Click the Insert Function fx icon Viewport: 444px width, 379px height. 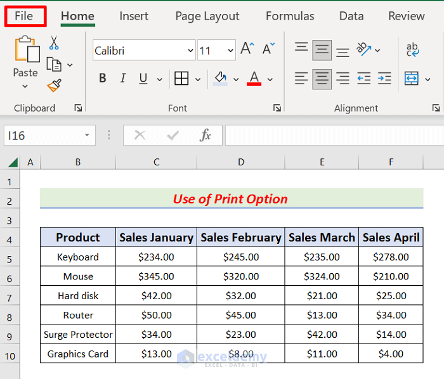(x=206, y=135)
